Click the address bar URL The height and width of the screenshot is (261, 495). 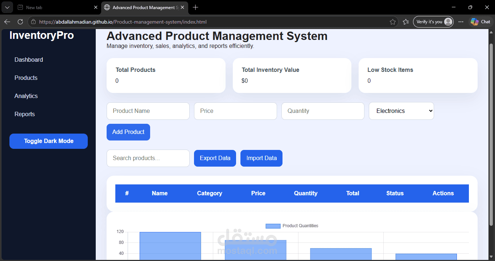pos(123,22)
